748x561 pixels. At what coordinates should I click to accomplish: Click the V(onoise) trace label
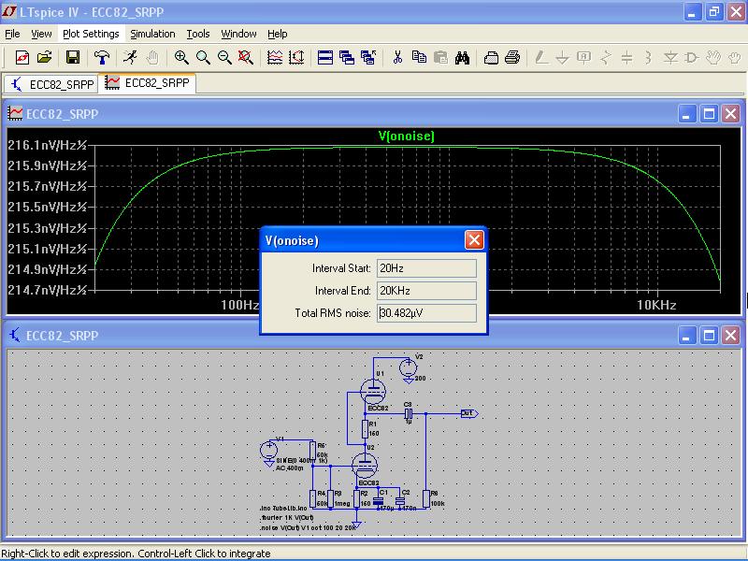pos(406,136)
